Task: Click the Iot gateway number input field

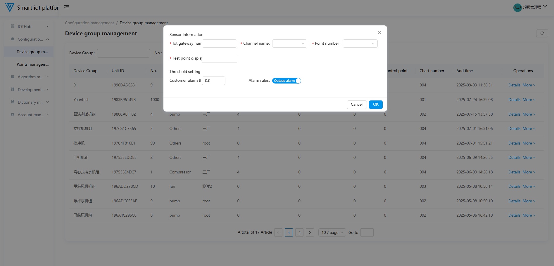Action: coord(219,44)
